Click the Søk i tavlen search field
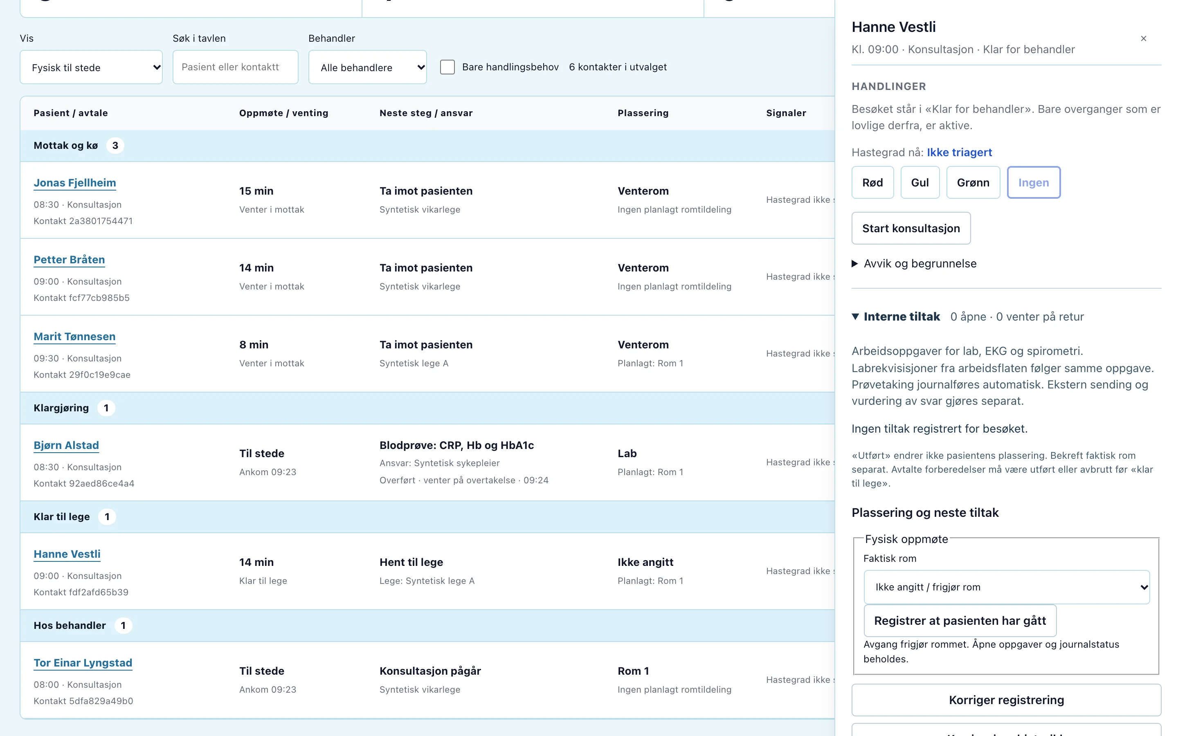The width and height of the screenshot is (1178, 736). coord(236,67)
